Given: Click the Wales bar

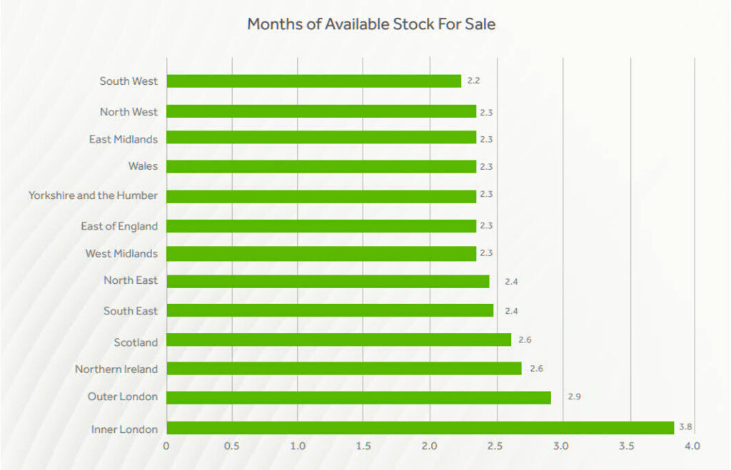Looking at the screenshot, I should [321, 166].
